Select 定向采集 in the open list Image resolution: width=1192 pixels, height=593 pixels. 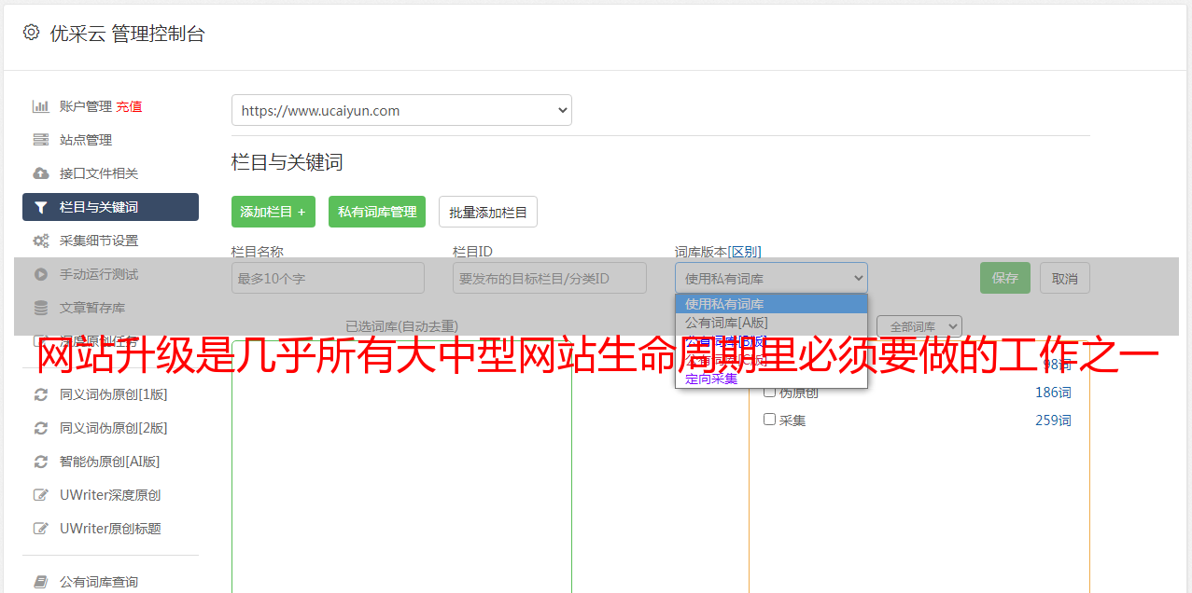point(771,379)
